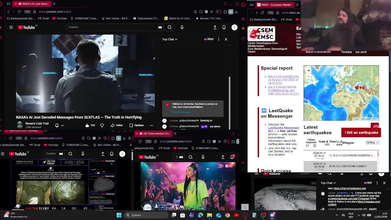The image size is (391, 220).
Task: Open TopCartoons.TV bookmark in NASA window
Action: click(146, 18)
